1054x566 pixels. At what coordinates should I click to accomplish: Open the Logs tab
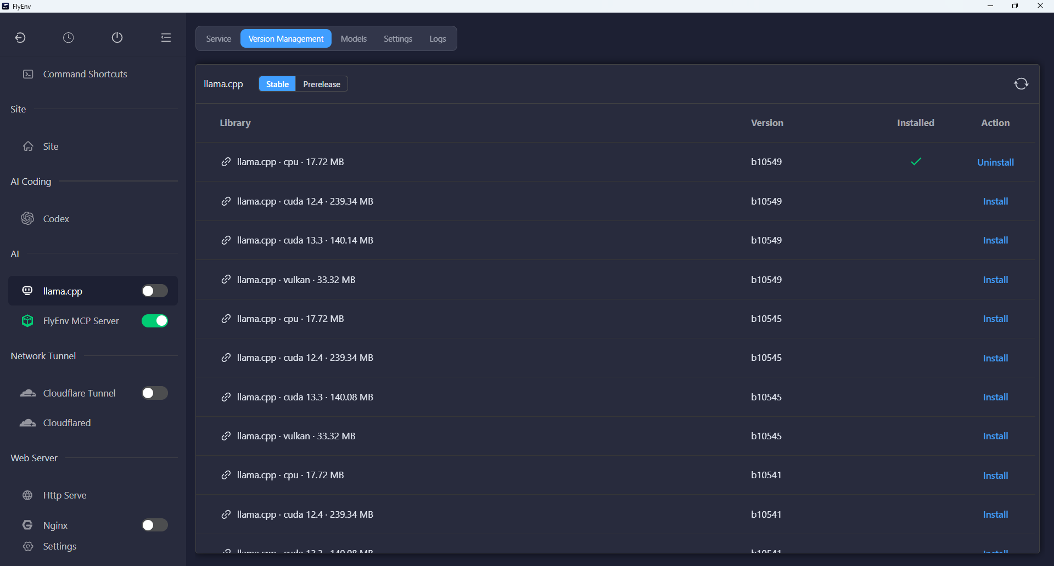438,38
